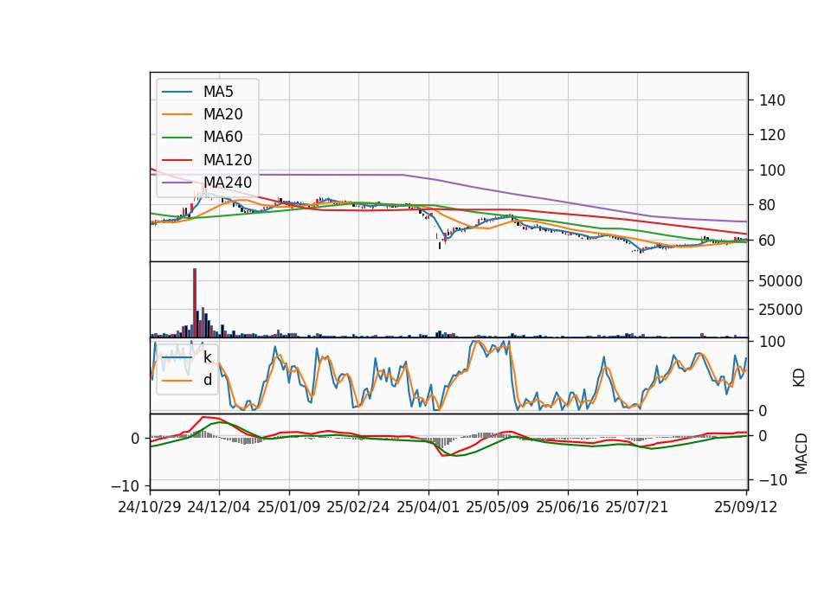This screenshot has height=597, width=831.
Task: Click the green MA60 legend line sample
Action: tap(177, 138)
